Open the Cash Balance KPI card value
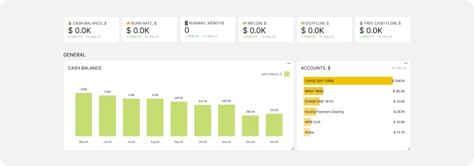474x166 pixels. click(79, 30)
